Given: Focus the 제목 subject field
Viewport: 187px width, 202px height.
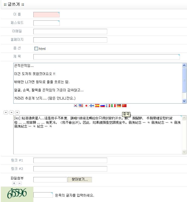Looking at the screenshot, I should click(x=107, y=57).
